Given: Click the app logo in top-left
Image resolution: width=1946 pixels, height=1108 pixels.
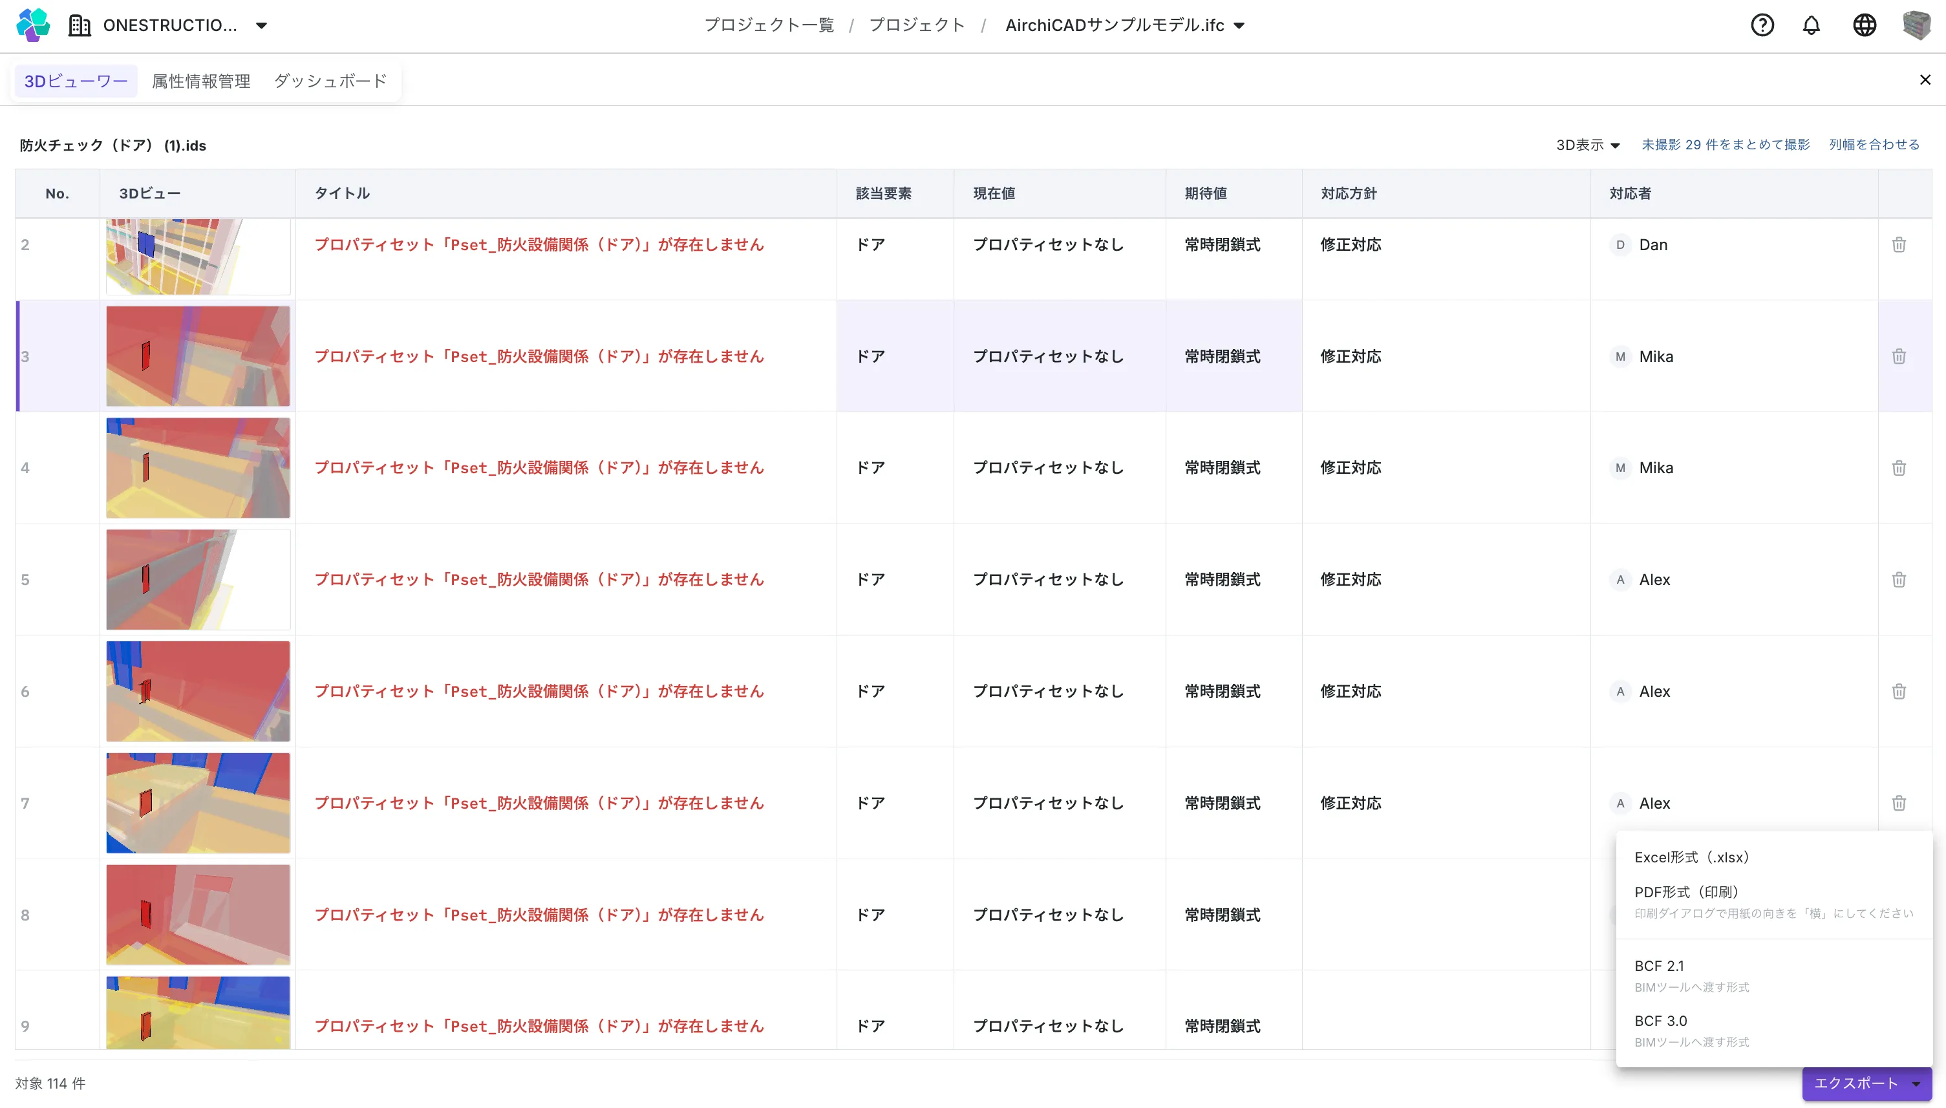Looking at the screenshot, I should 33,25.
